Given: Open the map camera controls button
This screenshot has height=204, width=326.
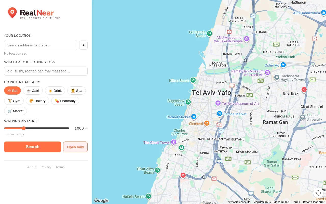Looking at the screenshot, I should [x=318, y=193].
